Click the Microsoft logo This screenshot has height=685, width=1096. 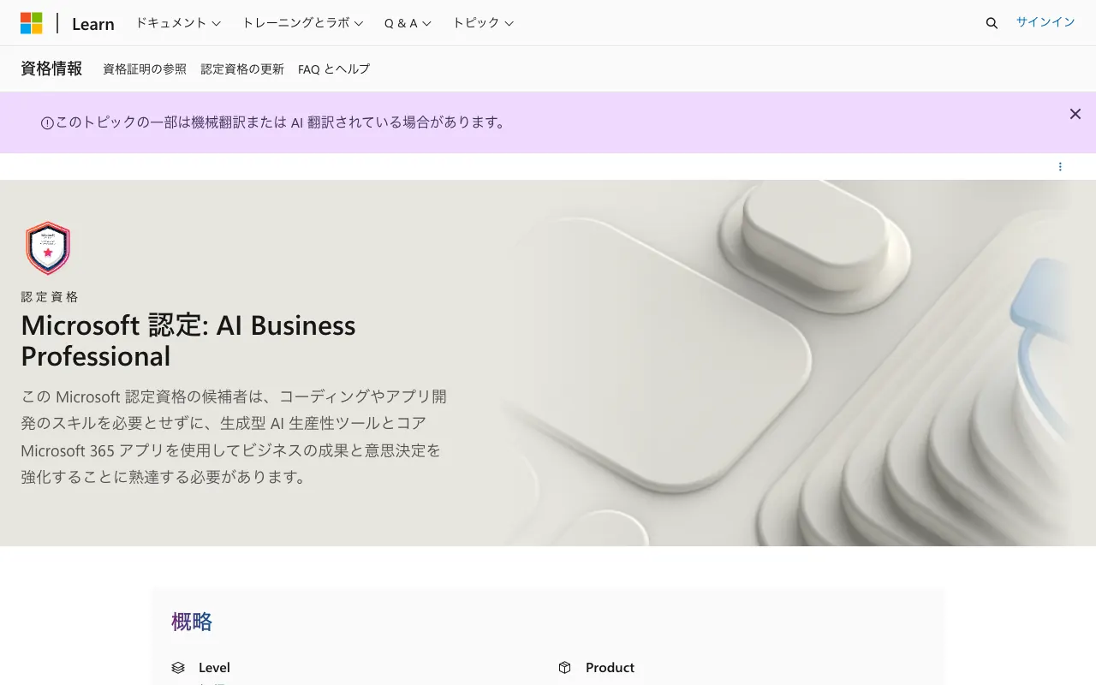(32, 23)
